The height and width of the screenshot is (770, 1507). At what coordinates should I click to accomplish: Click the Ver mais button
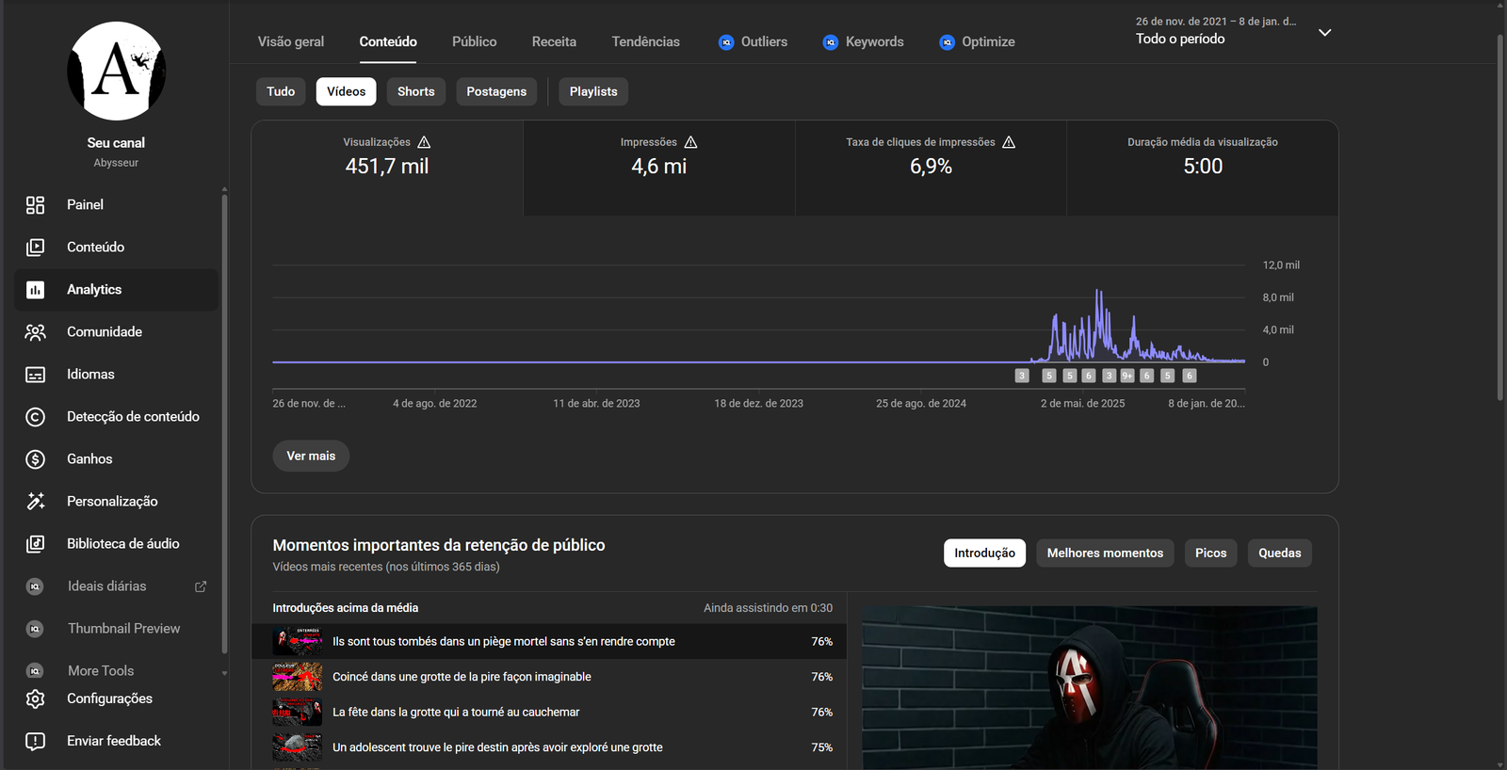pyautogui.click(x=311, y=456)
